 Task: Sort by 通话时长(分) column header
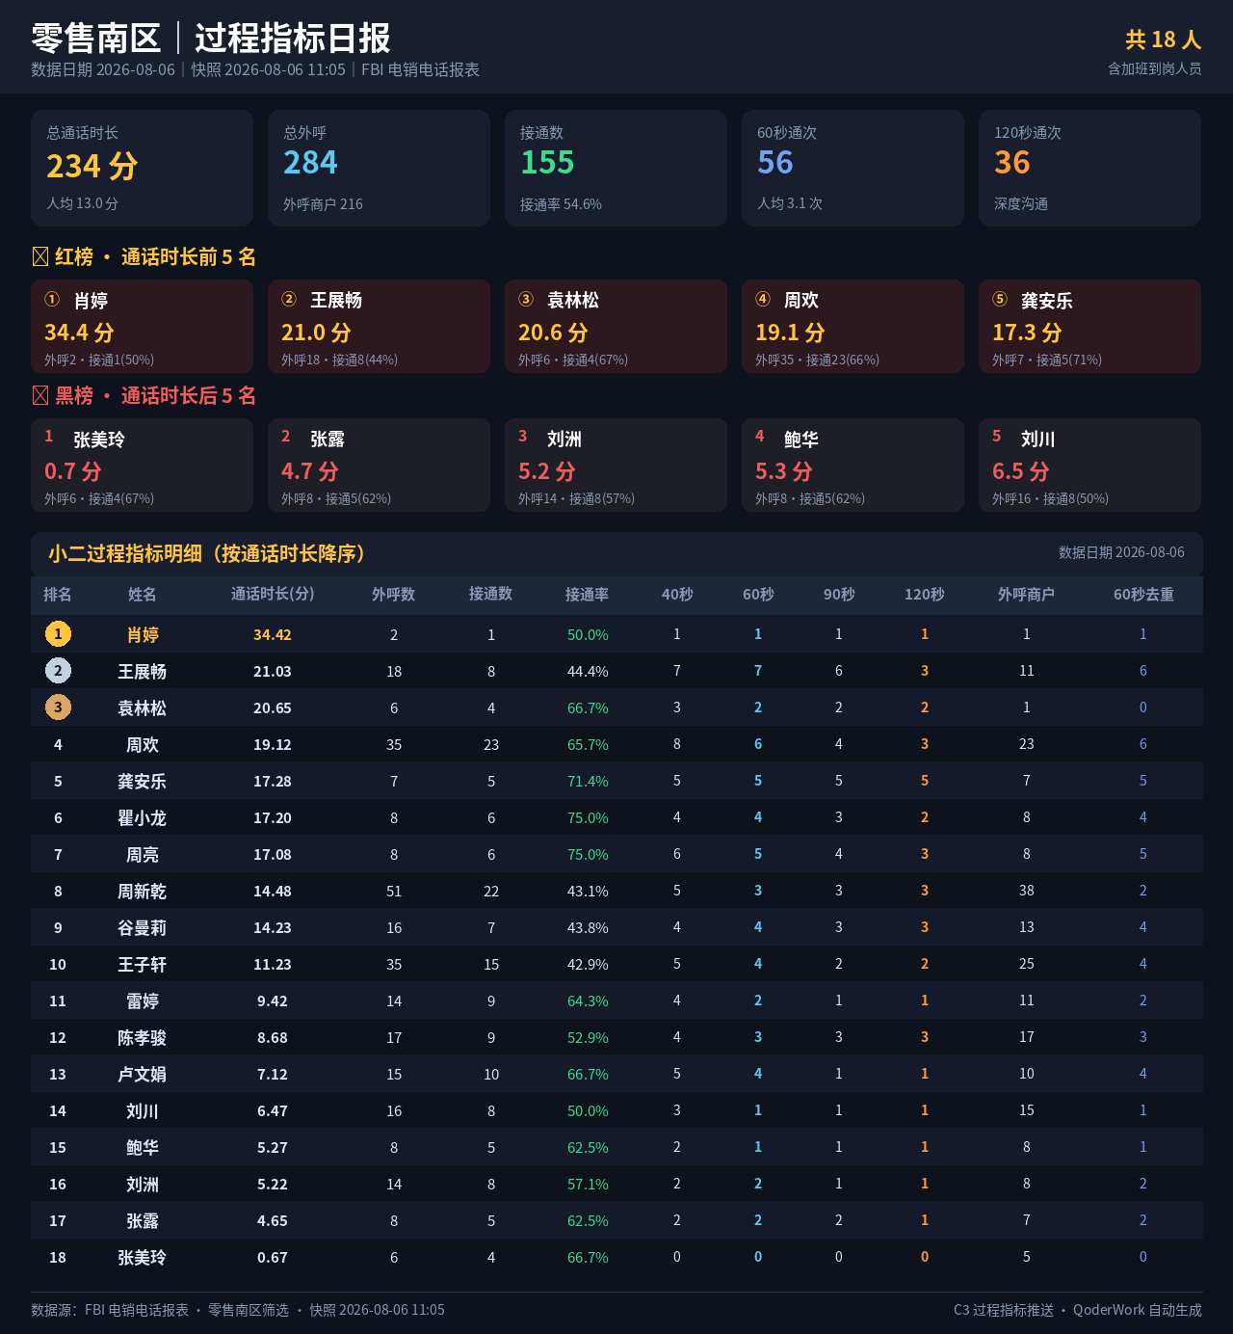click(x=273, y=594)
